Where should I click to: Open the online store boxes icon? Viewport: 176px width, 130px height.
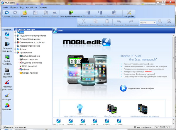(x=111, y=109)
